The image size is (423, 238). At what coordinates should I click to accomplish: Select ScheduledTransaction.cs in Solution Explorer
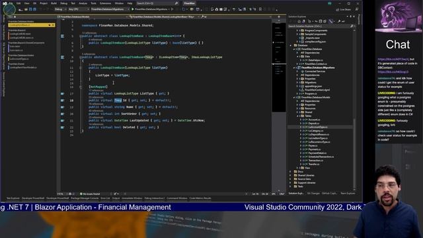321,157
